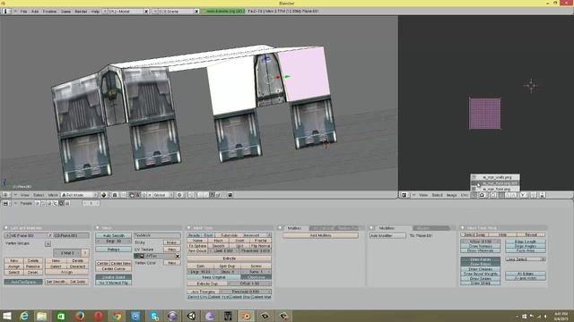The height and width of the screenshot is (322, 574).
Task: Switch to the Modifiers tab
Action: tap(387, 228)
